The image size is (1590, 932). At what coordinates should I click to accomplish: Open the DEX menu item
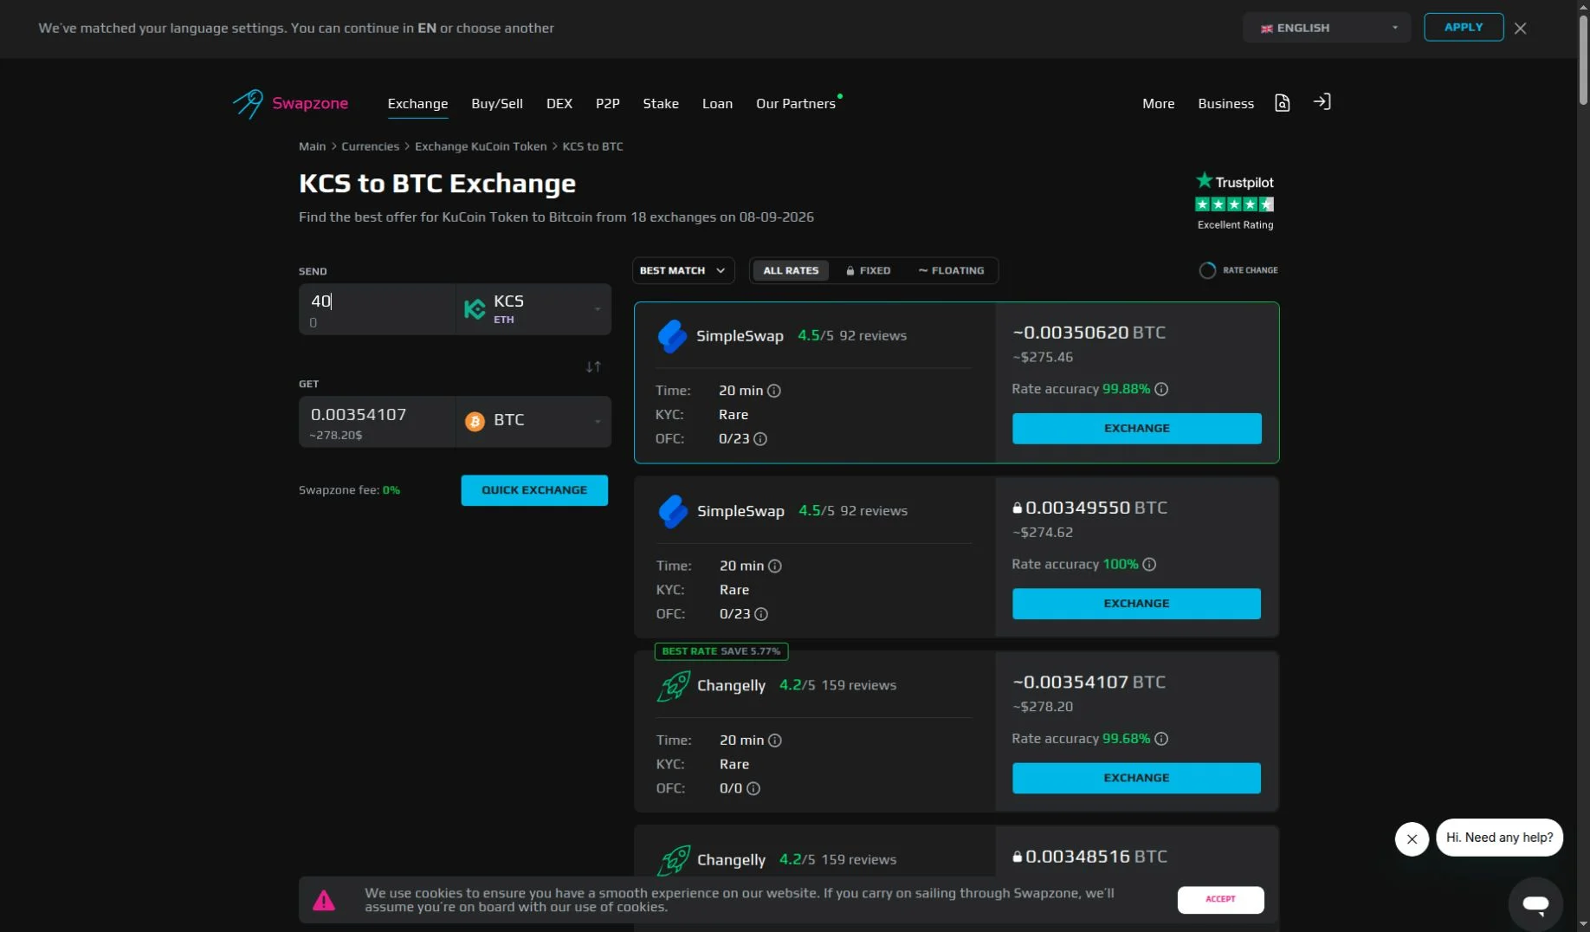tap(559, 104)
